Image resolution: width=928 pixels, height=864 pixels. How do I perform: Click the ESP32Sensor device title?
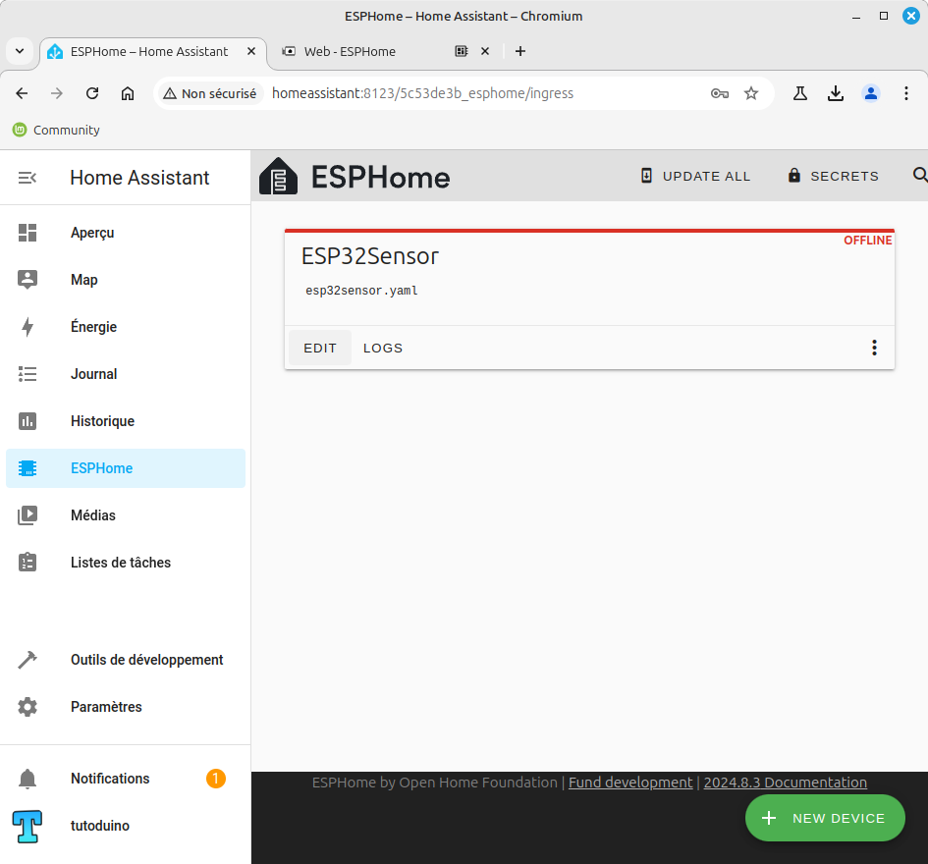(x=370, y=256)
